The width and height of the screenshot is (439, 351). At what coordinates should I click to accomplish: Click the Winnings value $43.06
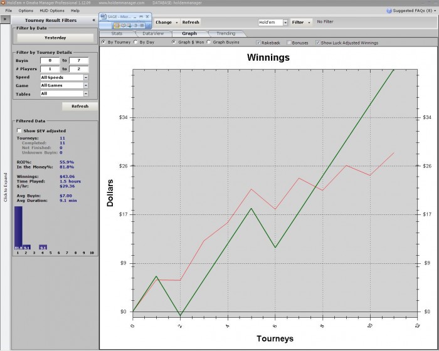tap(67, 177)
